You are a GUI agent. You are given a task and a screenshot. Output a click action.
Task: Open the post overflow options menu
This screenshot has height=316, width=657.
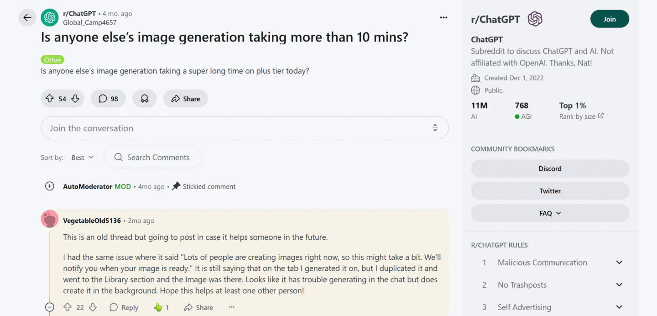pyautogui.click(x=443, y=17)
